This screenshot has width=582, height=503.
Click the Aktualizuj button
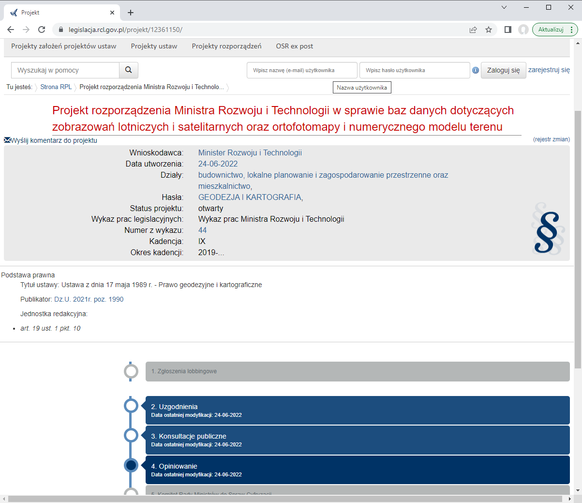pos(552,29)
